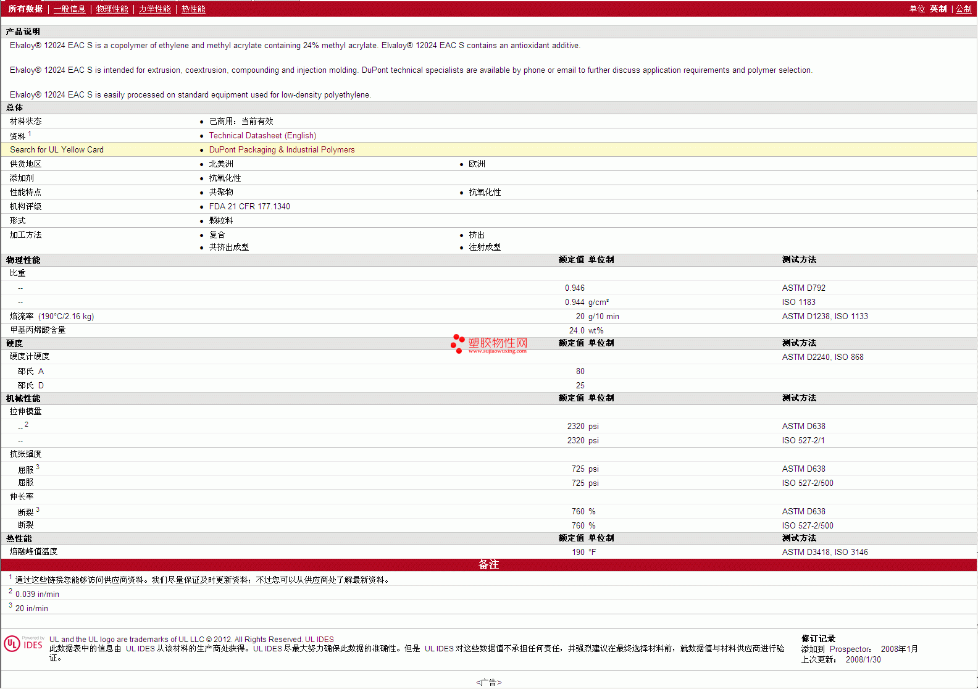Click footnote 3 marker beside first 屈服

point(38,467)
